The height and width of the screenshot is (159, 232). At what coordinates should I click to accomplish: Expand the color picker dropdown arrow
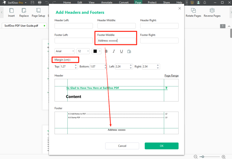[100, 51]
